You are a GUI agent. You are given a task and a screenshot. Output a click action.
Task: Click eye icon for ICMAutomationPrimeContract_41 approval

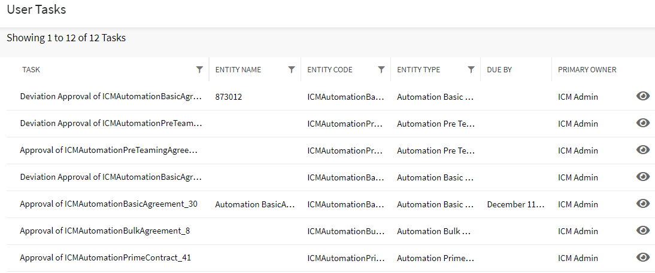point(643,257)
